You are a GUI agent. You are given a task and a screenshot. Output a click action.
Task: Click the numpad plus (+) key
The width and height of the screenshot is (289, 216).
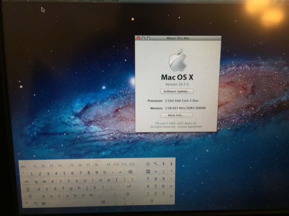[x=171, y=186]
